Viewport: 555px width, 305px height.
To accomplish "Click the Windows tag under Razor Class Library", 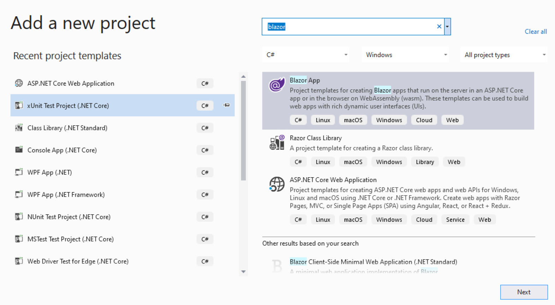I will click(x=389, y=162).
